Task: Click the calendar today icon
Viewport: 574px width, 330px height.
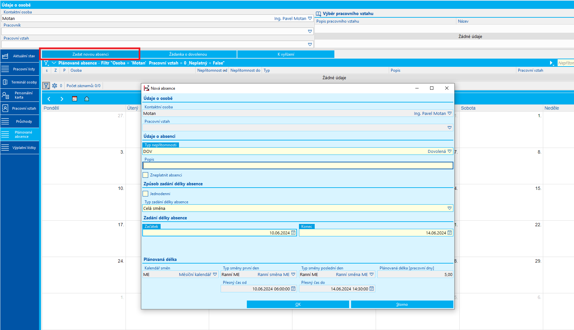Action: [74, 99]
